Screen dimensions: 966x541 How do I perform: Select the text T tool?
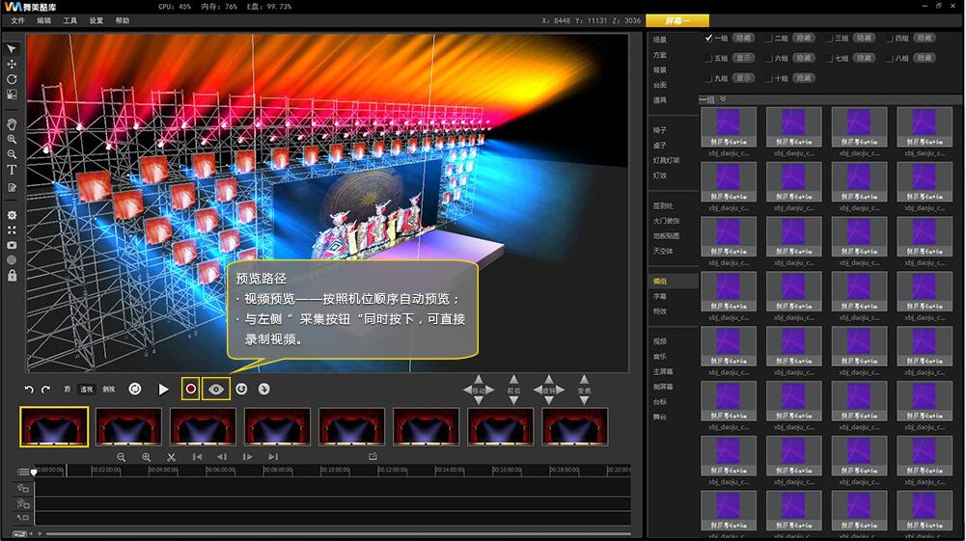click(12, 170)
